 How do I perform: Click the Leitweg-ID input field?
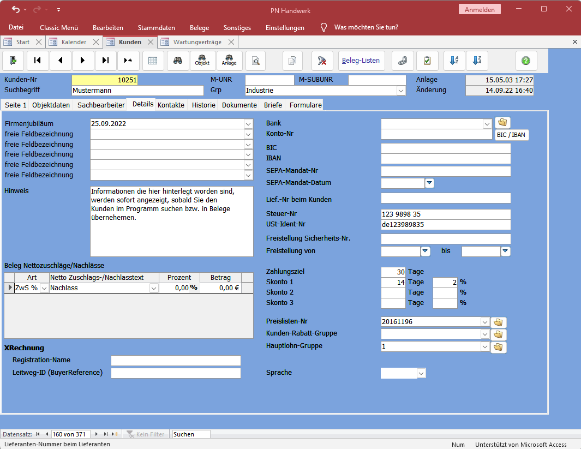176,373
